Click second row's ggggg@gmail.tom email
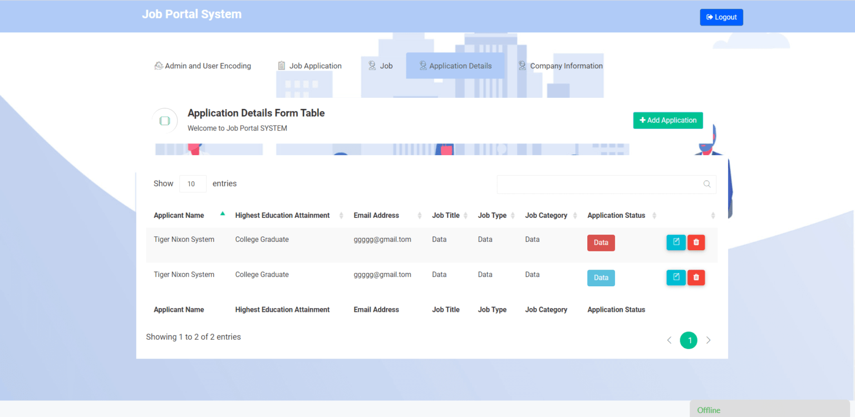 click(382, 275)
